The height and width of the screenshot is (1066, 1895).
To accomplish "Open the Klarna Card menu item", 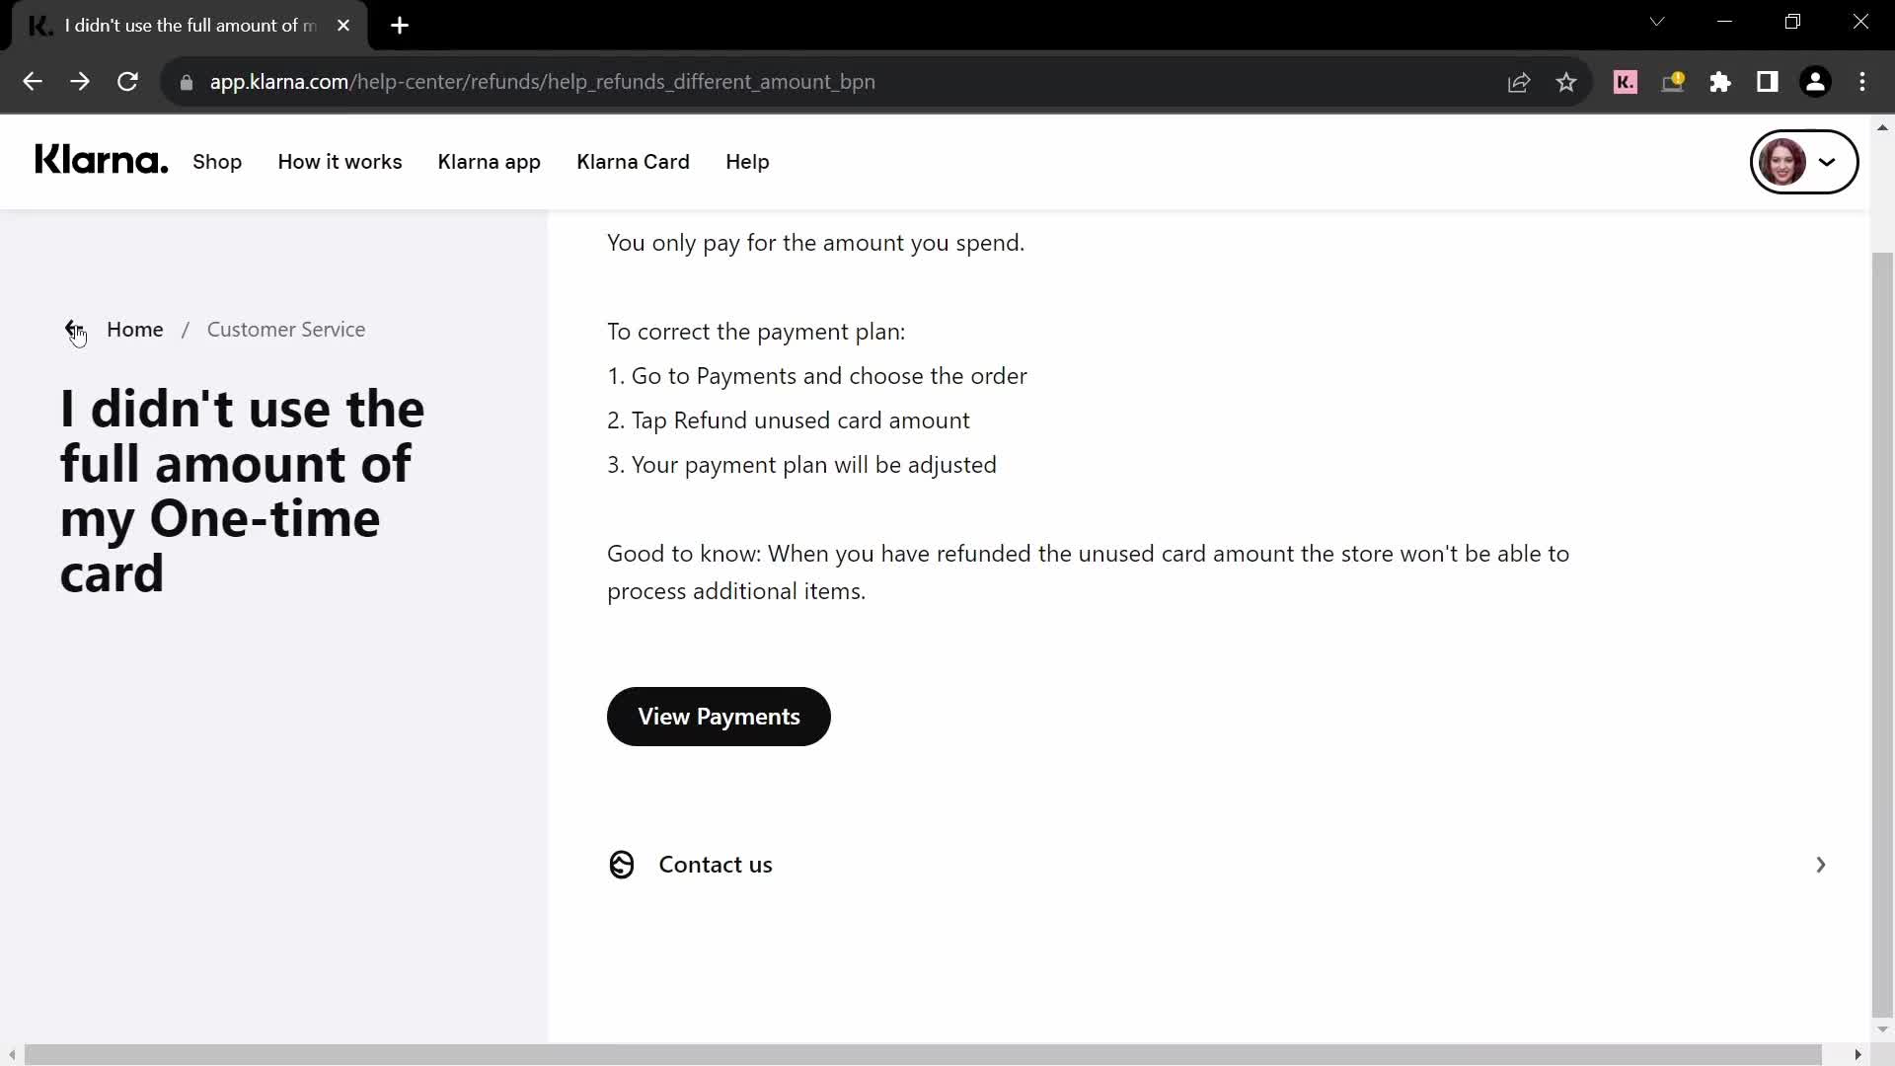I will click(x=633, y=162).
